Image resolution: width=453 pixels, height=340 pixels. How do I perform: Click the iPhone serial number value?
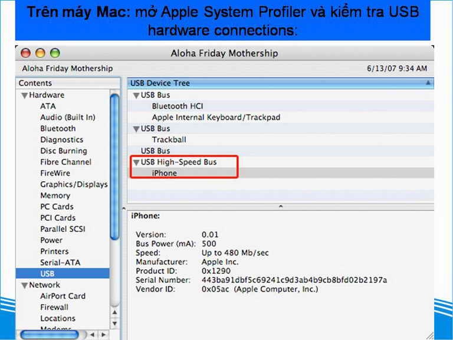tap(294, 280)
